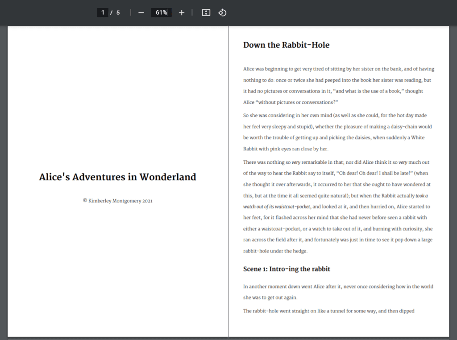The width and height of the screenshot is (457, 340).
Task: Click the zoom in plus icon
Action: pyautogui.click(x=182, y=12)
